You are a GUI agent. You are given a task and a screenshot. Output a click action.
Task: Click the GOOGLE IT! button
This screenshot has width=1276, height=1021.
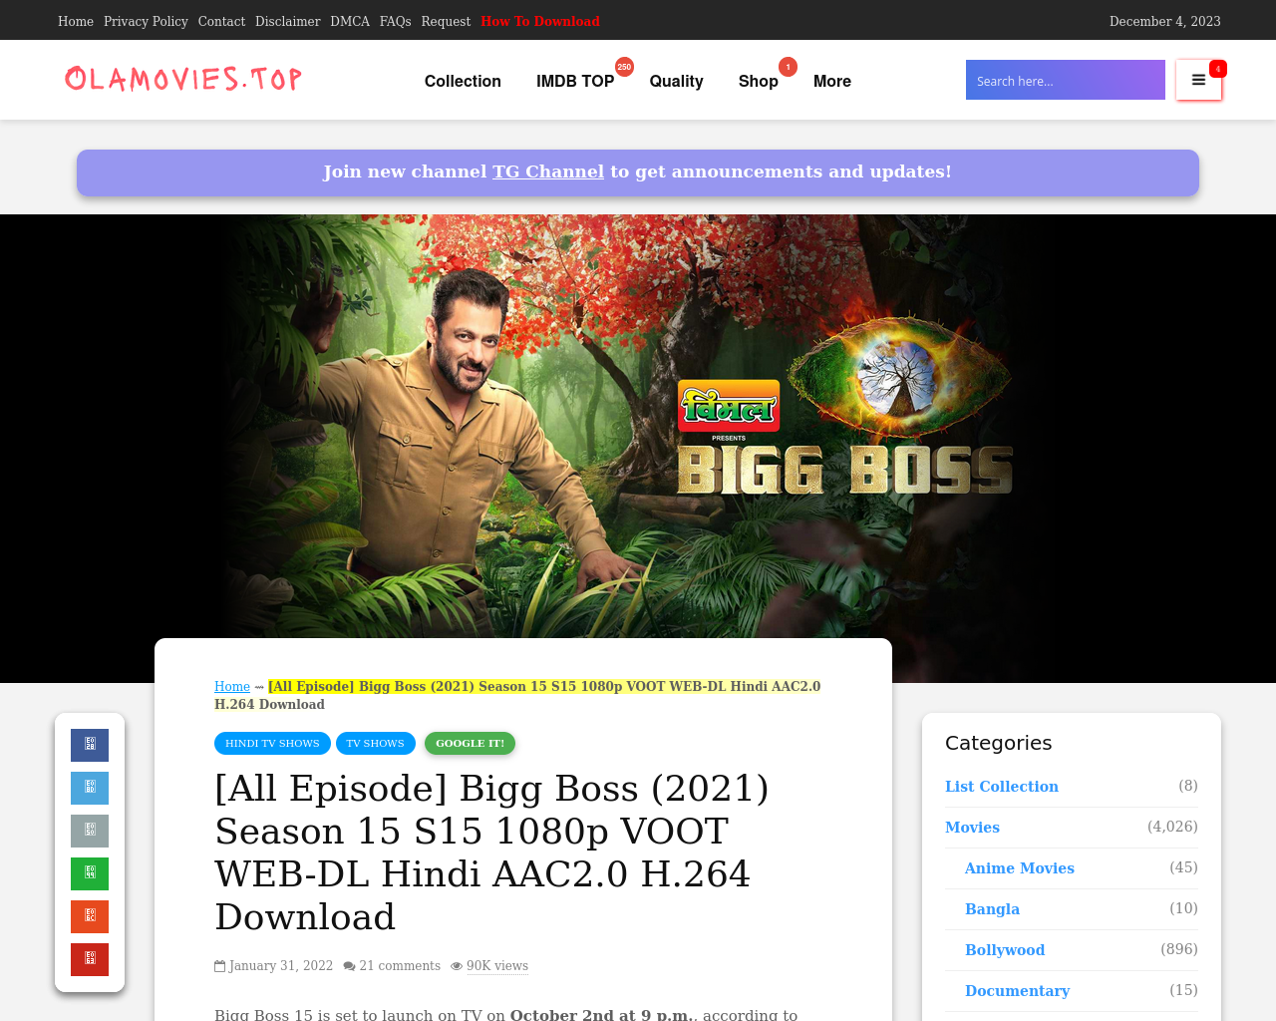pos(470,743)
